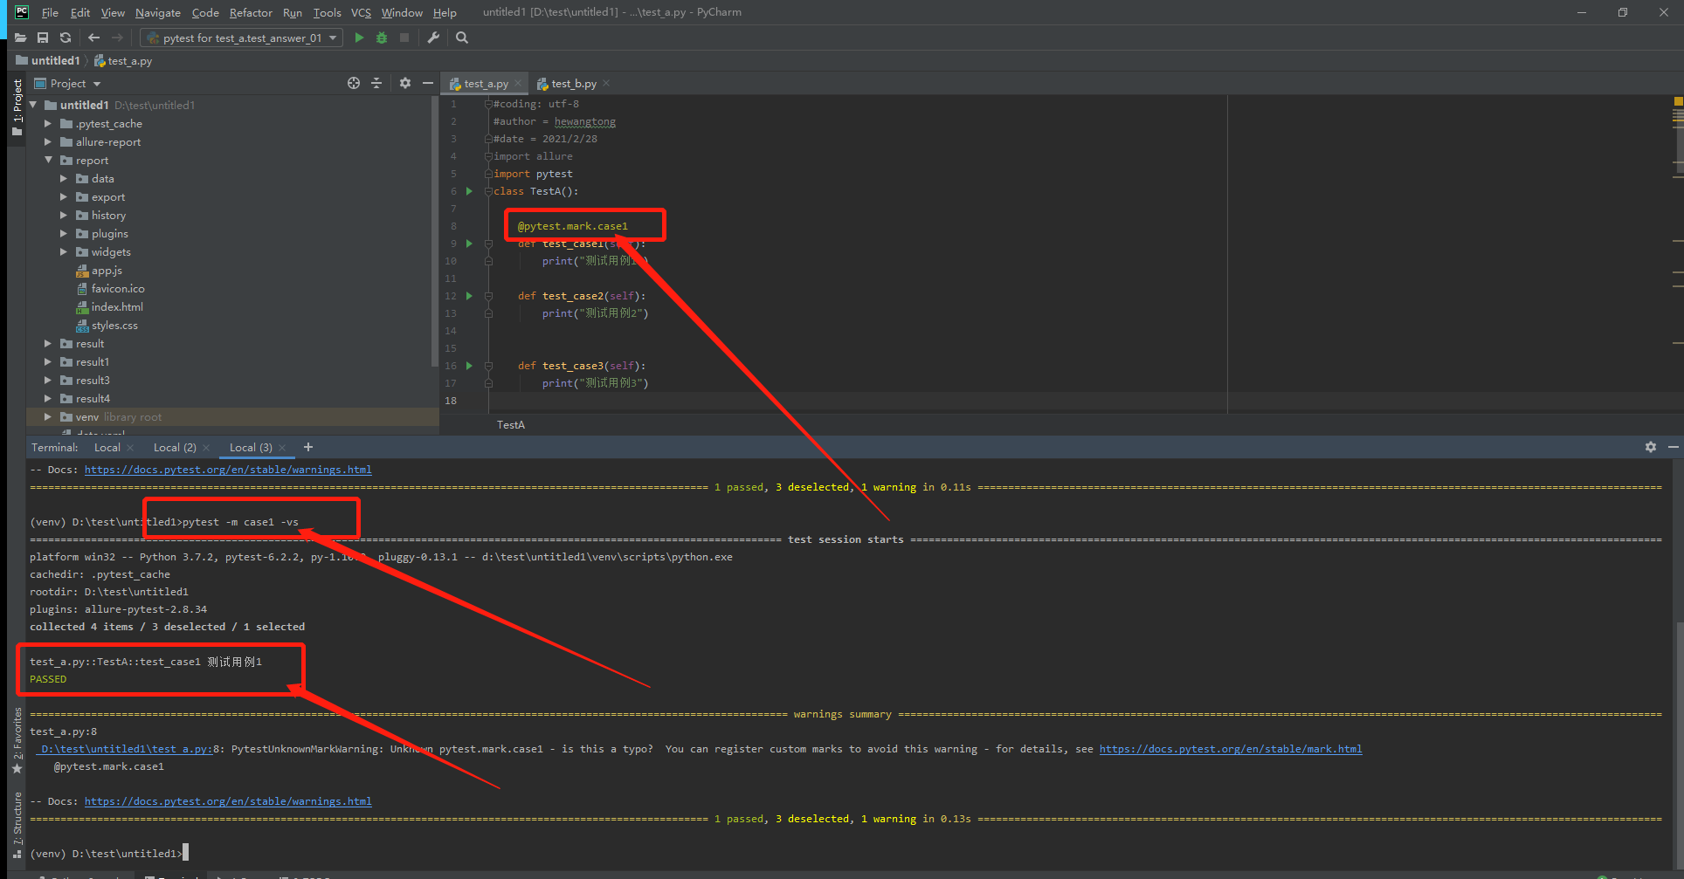Open Project panel gear settings
1684x879 pixels.
(x=405, y=83)
